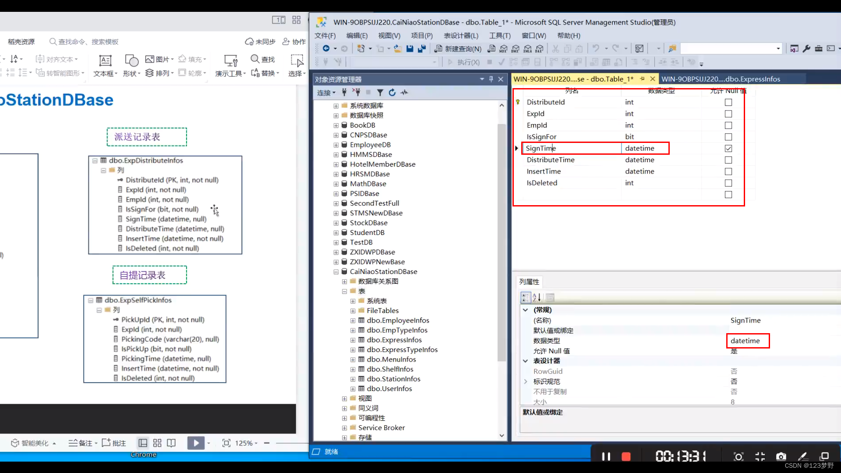The image size is (841, 473).
Task: Click WPS 协作 button
Action: (x=294, y=42)
